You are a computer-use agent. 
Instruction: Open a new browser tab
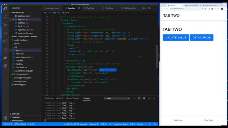coord(221,5)
